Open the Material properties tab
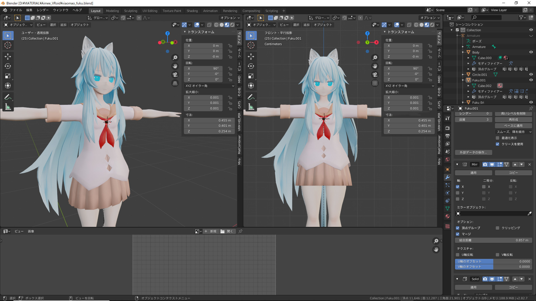 click(448, 216)
